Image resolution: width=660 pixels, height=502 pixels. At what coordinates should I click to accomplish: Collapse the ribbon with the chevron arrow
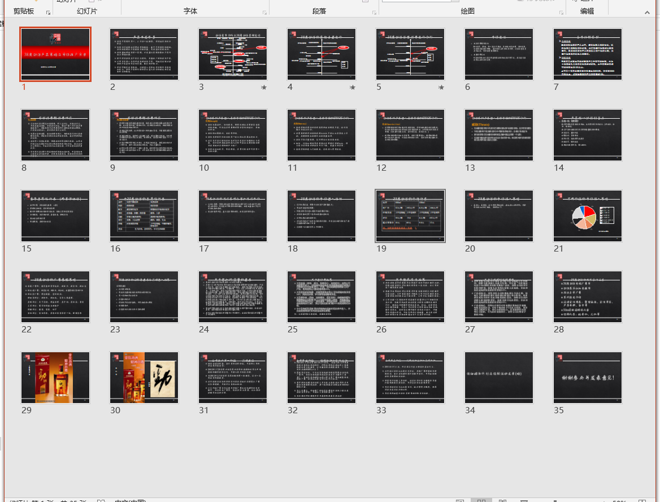pos(647,12)
